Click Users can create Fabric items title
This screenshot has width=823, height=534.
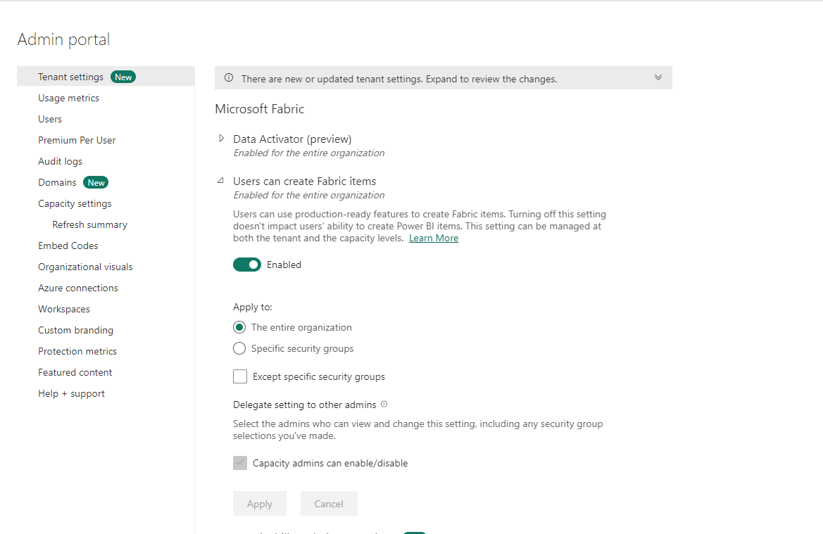[x=304, y=181]
